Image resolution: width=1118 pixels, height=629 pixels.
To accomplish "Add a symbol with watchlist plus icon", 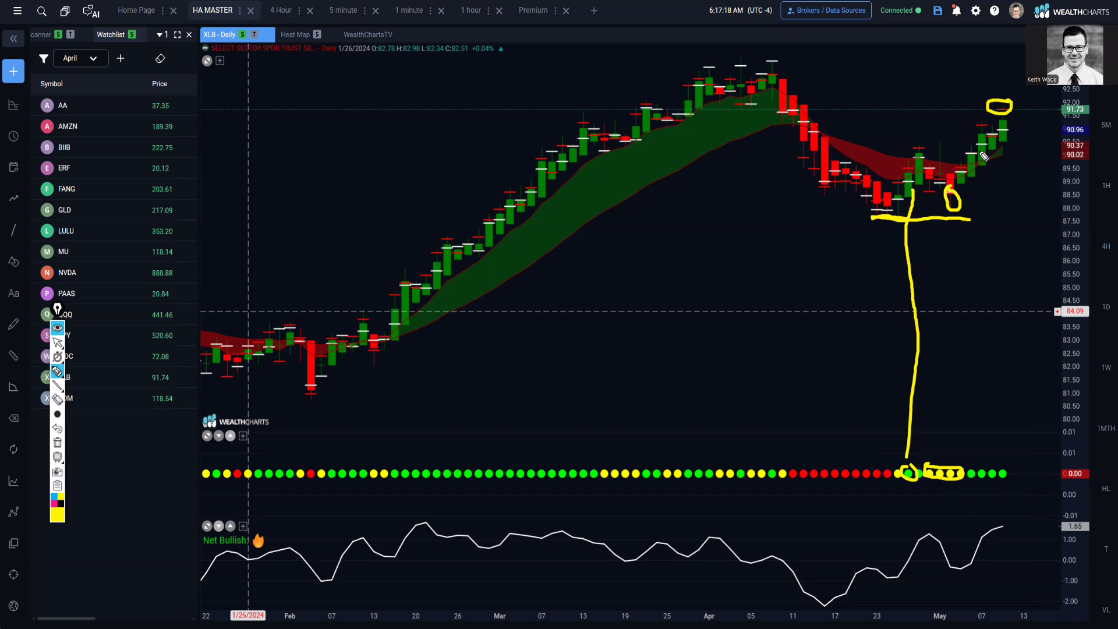I will [x=121, y=58].
